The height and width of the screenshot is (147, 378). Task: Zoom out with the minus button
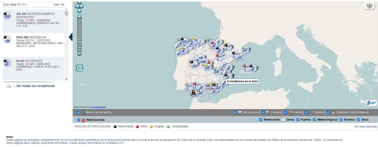click(79, 54)
